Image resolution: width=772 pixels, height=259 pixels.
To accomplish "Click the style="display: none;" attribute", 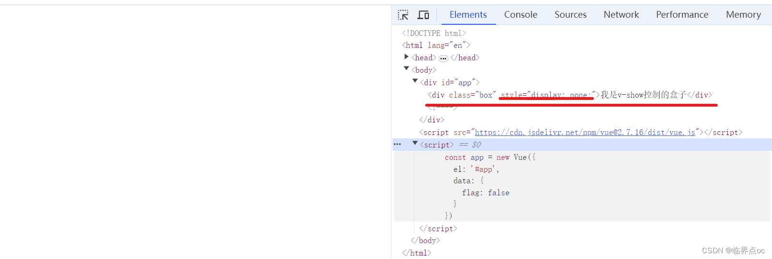I will 548,95.
